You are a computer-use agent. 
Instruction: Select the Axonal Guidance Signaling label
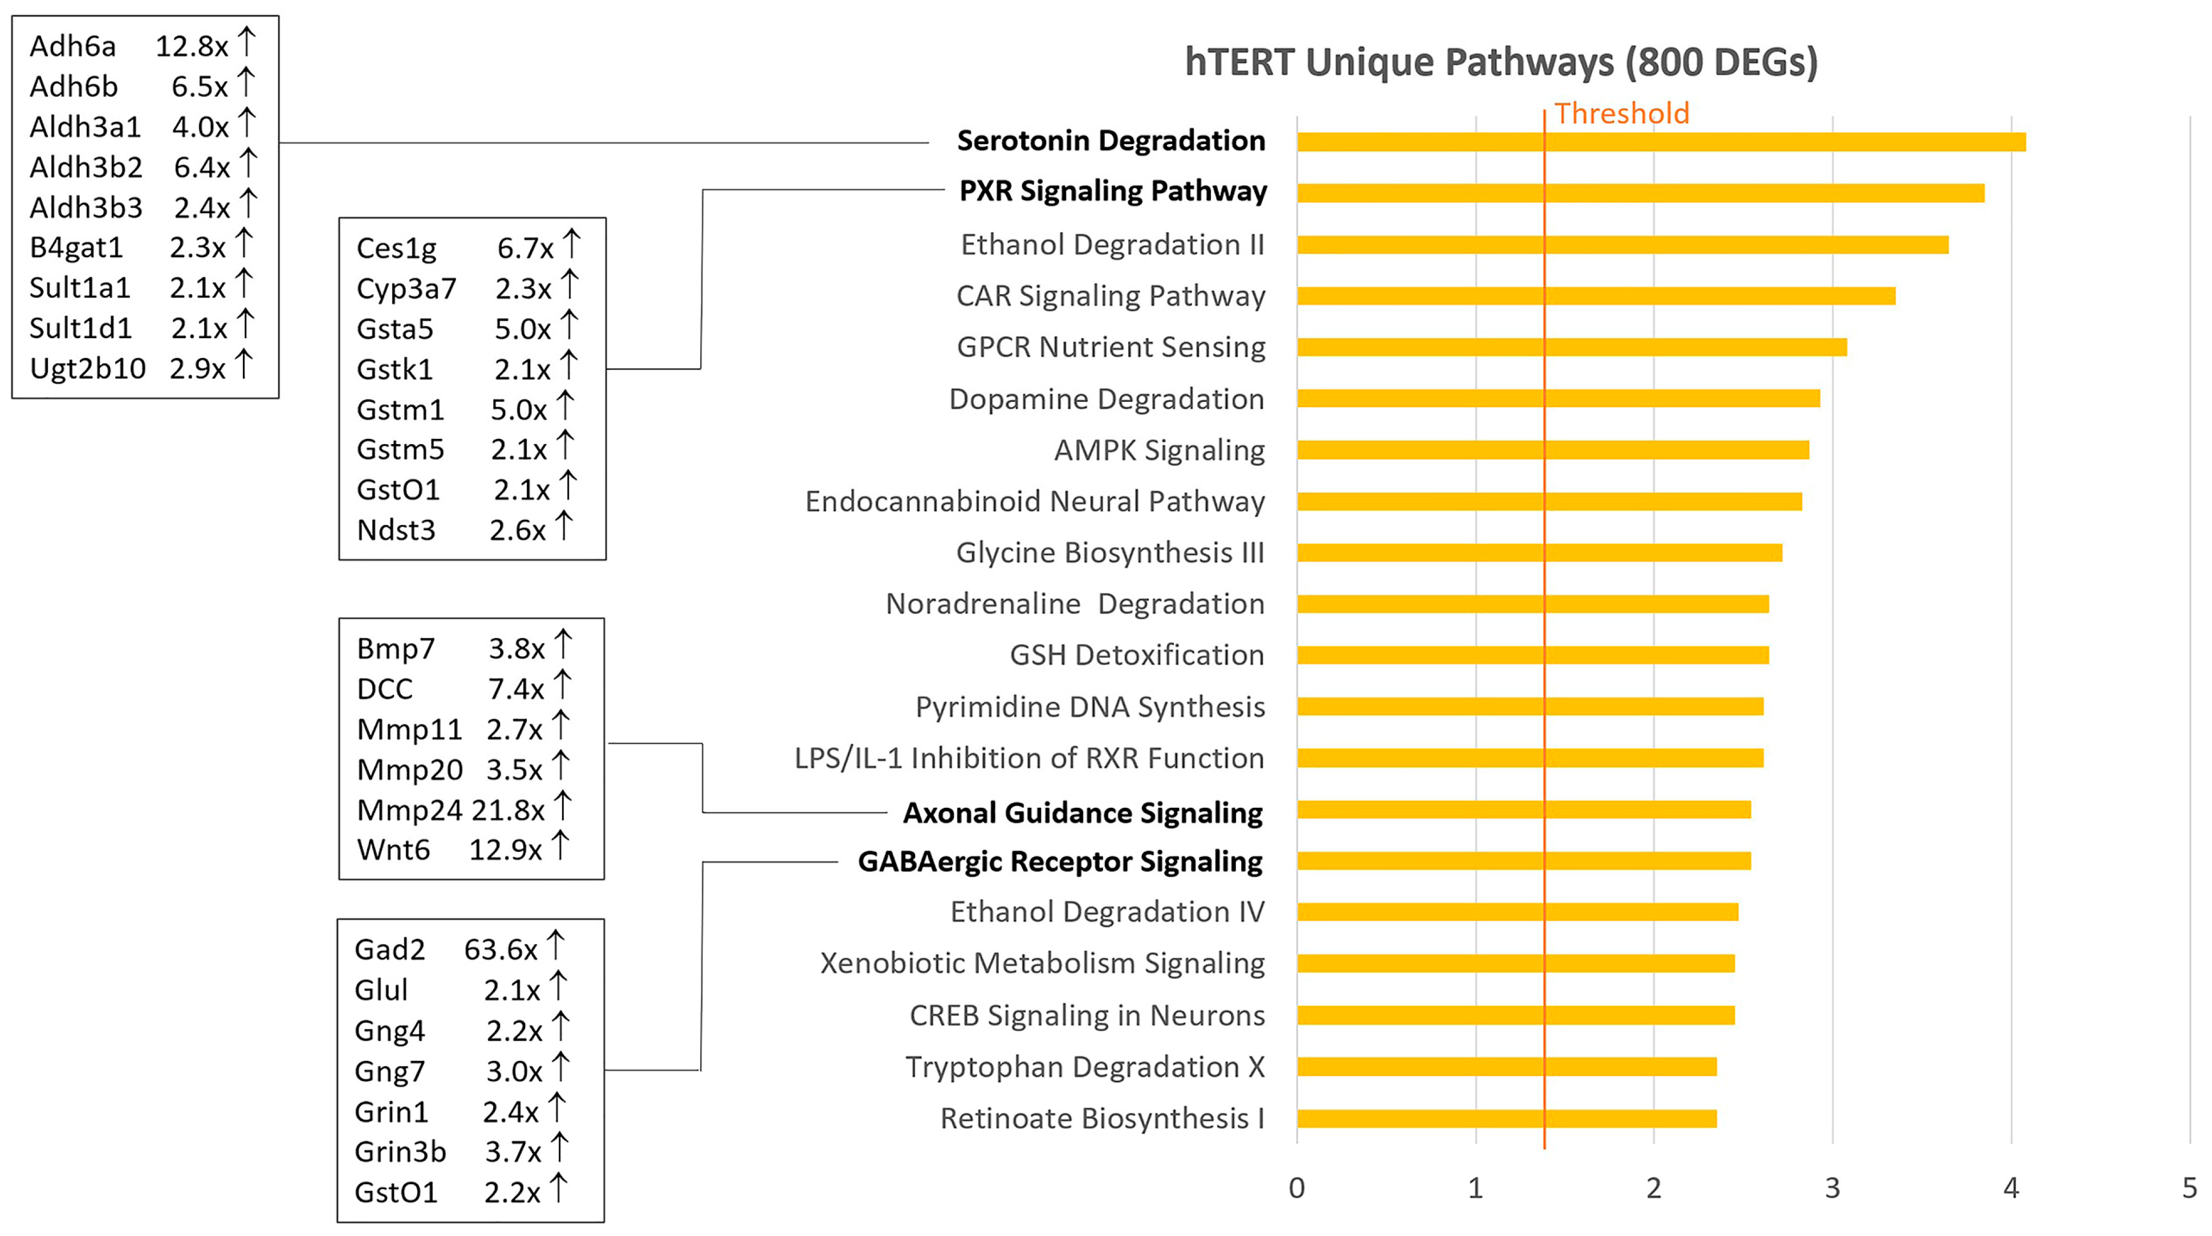[x=1082, y=812]
